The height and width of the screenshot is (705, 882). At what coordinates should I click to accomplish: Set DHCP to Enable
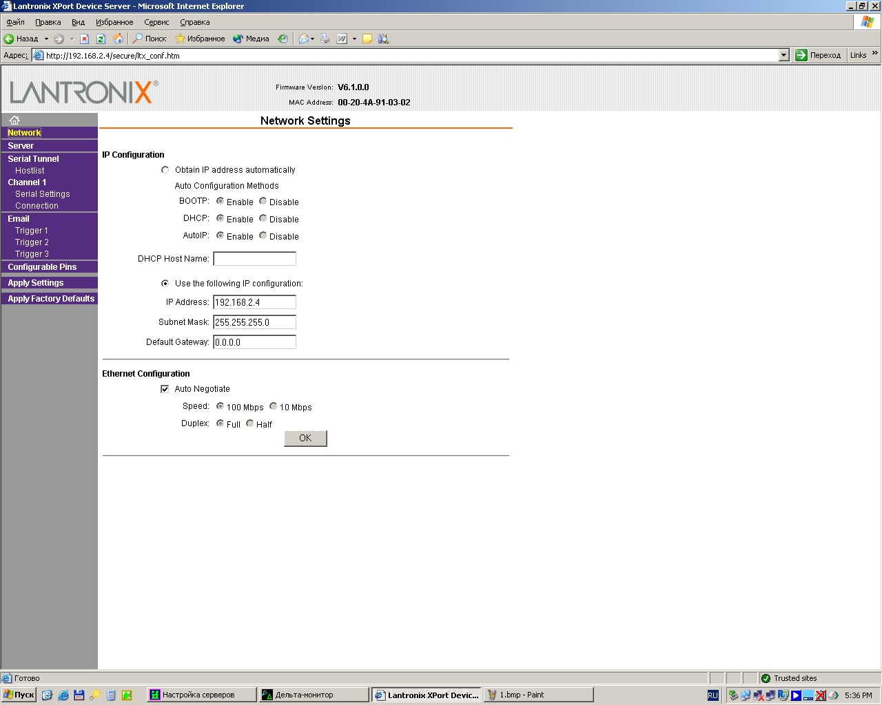pyautogui.click(x=220, y=218)
